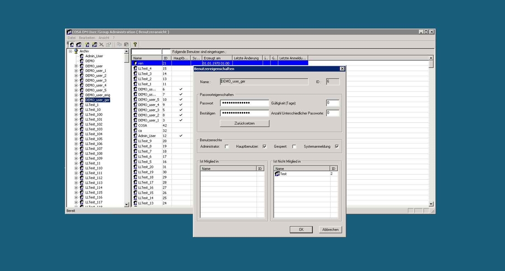The width and height of the screenshot is (505, 271).
Task: Click the Abbrechen button to cancel
Action: coord(330,229)
